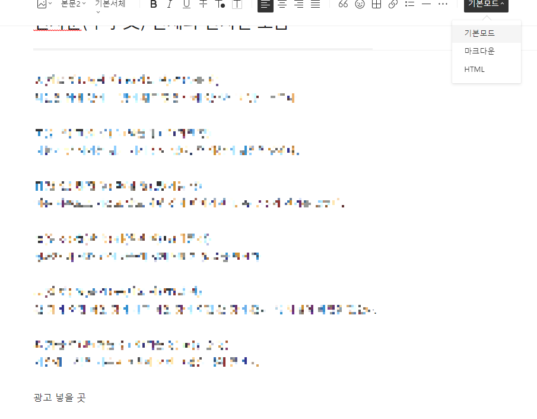The height and width of the screenshot is (419, 537).
Task: Switch to HTML mode
Action: (x=487, y=70)
